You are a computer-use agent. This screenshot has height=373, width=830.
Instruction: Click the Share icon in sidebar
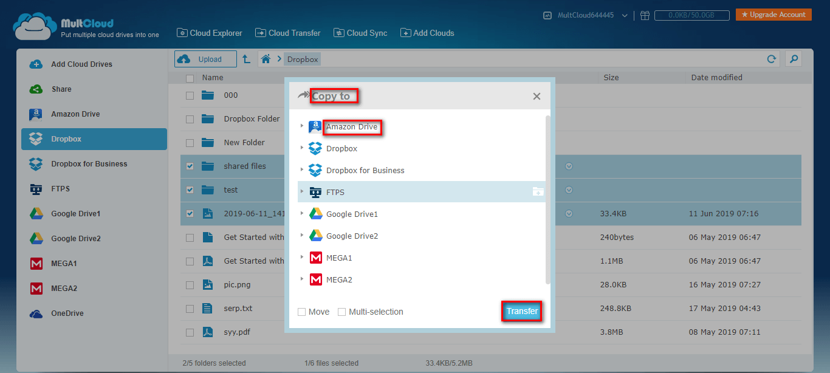[x=36, y=89]
